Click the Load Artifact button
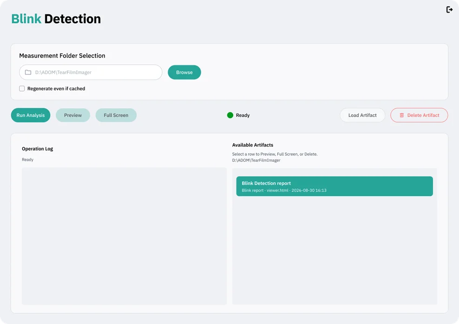The width and height of the screenshot is (459, 324). click(x=362, y=115)
